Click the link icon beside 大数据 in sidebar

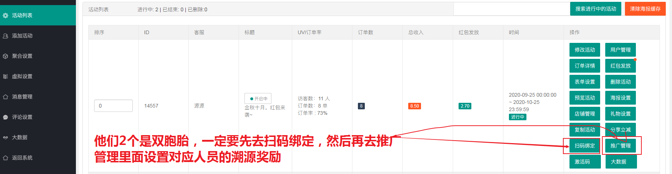point(5,138)
